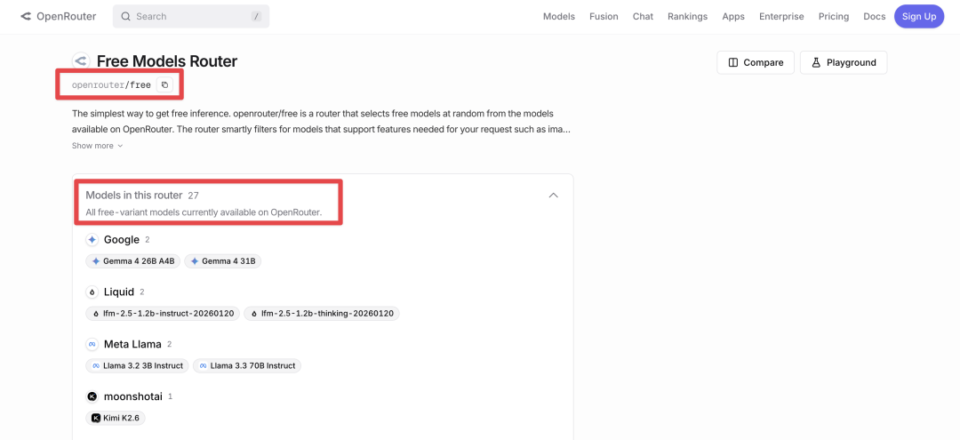This screenshot has height=440, width=960.
Task: Click the Google provider heading
Action: [122, 239]
